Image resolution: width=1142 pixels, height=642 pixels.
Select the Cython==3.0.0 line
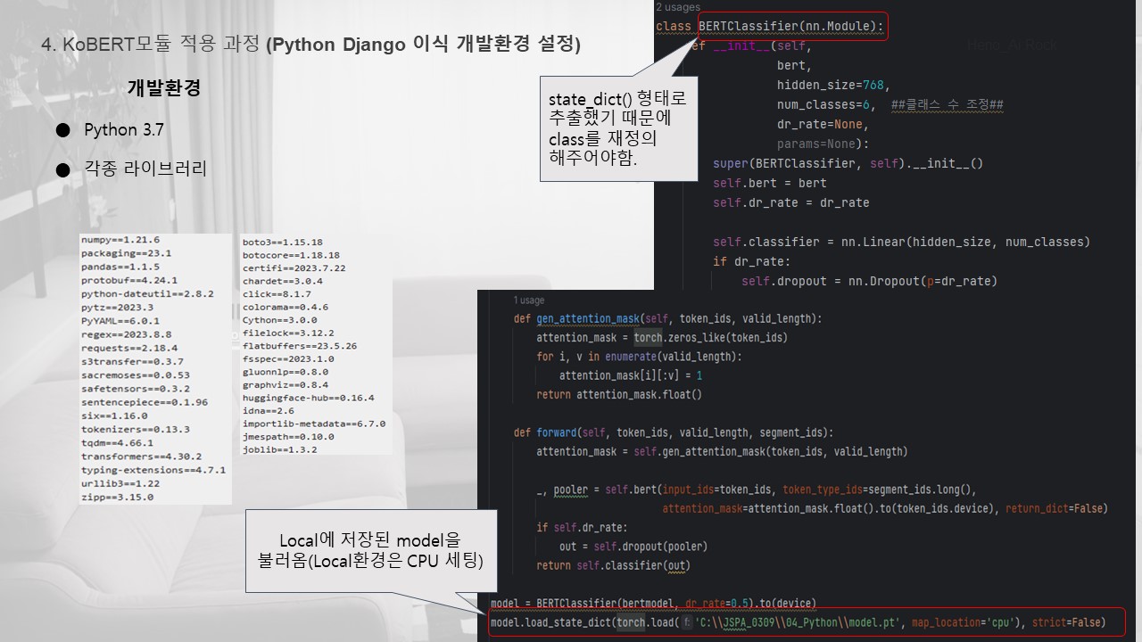point(280,319)
